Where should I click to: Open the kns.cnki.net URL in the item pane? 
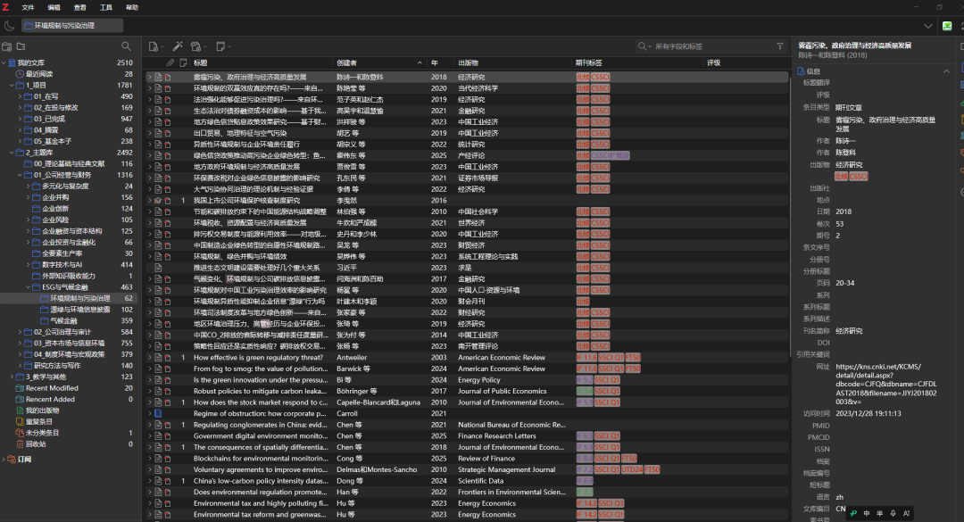(x=886, y=385)
